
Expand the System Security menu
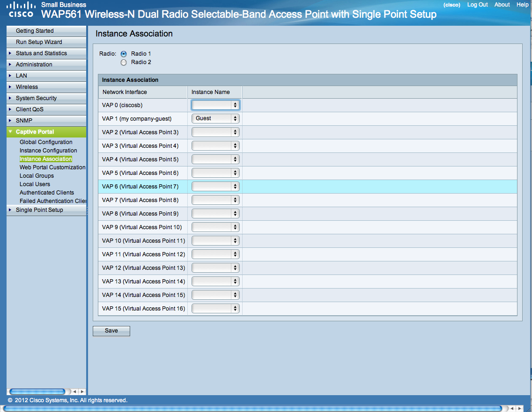click(x=46, y=98)
